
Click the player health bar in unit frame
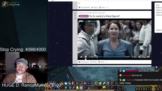[13, 5]
